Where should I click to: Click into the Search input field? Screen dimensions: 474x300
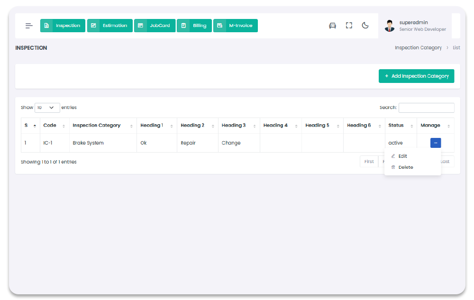coord(426,108)
